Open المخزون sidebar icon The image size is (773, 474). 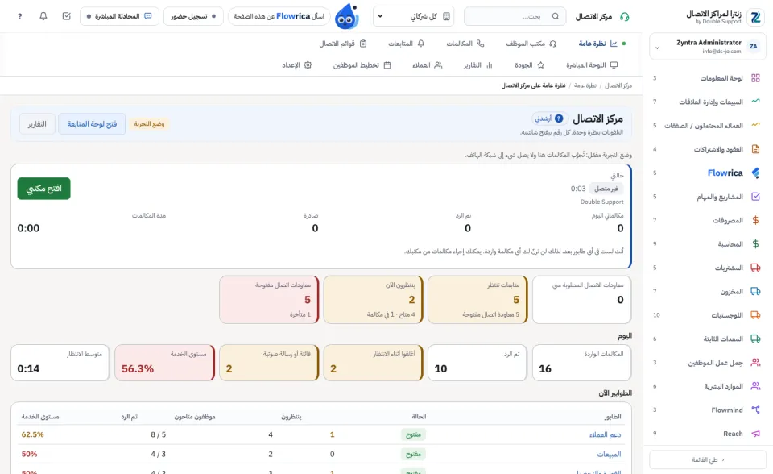[755, 291]
